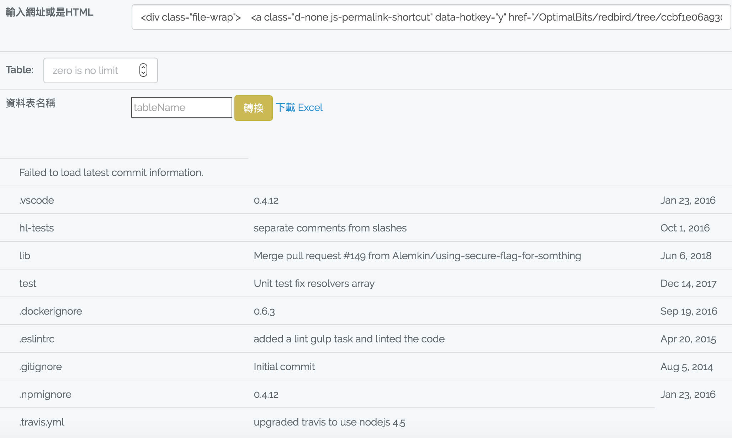Click the 'Unit test fix resolvers array' cell
The image size is (732, 438).
314,283
